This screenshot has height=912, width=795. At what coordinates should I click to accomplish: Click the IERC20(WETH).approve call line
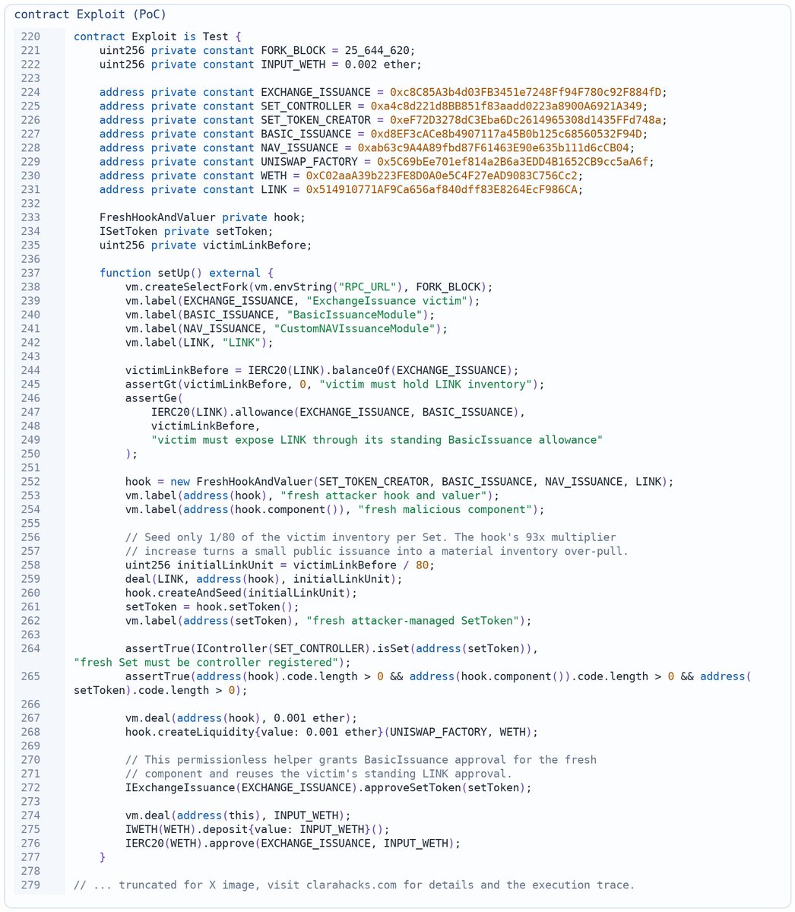click(x=293, y=843)
